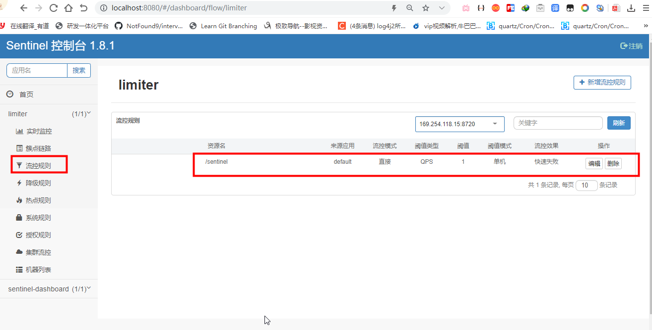Open the log4j2 CSDN bookmark

tap(372, 26)
